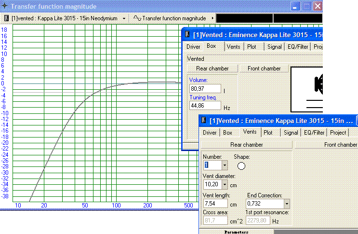Click the 20 Hz frequency axis label
The width and height of the screenshot is (358, 234).
tap(44, 206)
